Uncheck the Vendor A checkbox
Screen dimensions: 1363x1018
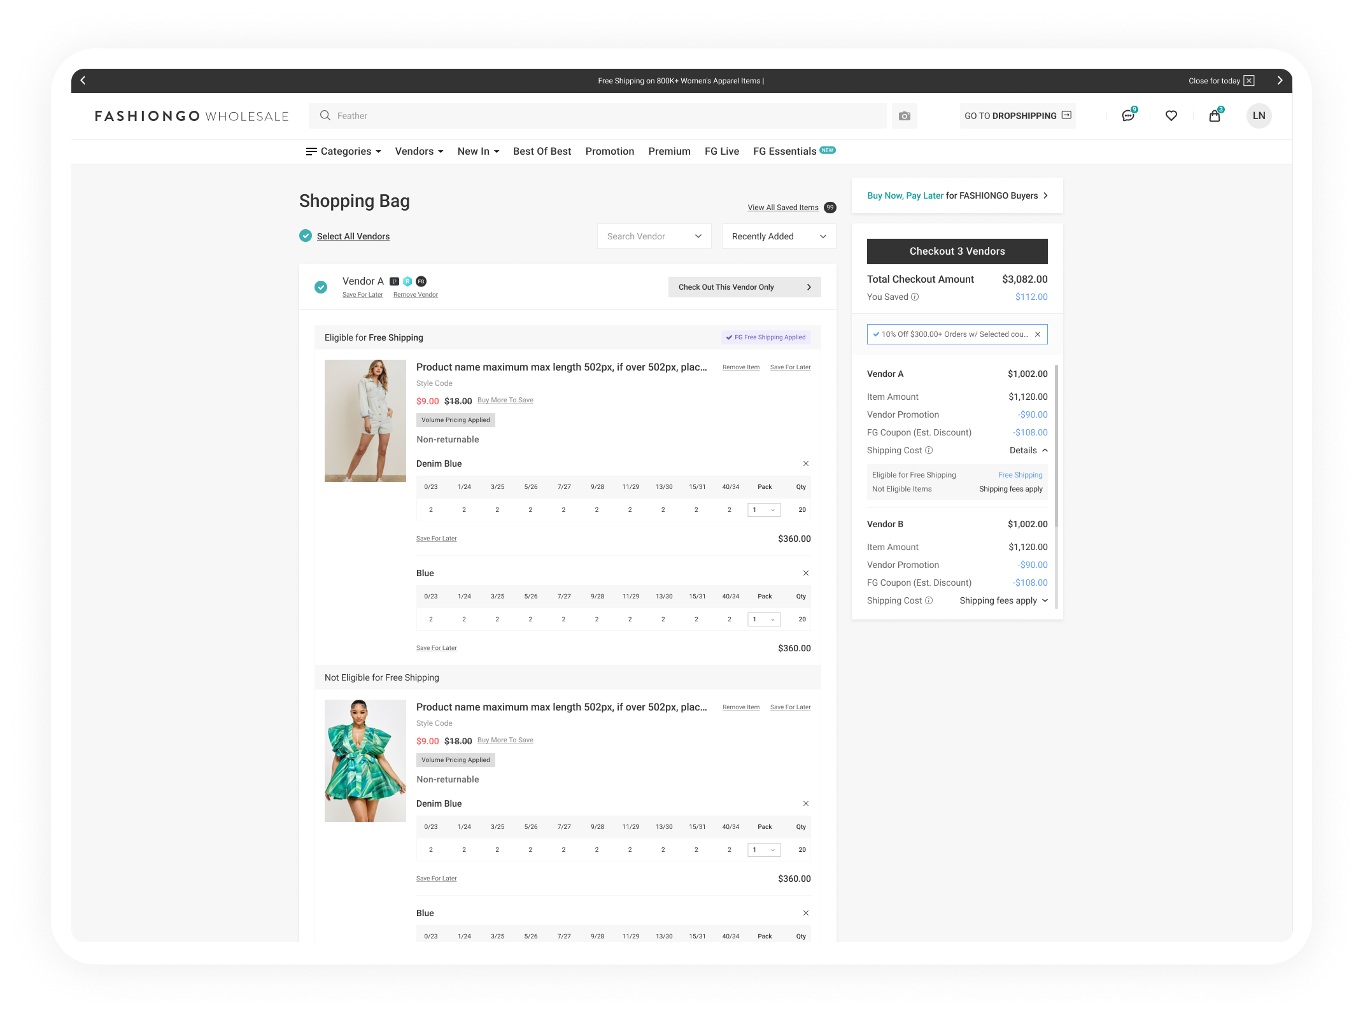[321, 287]
